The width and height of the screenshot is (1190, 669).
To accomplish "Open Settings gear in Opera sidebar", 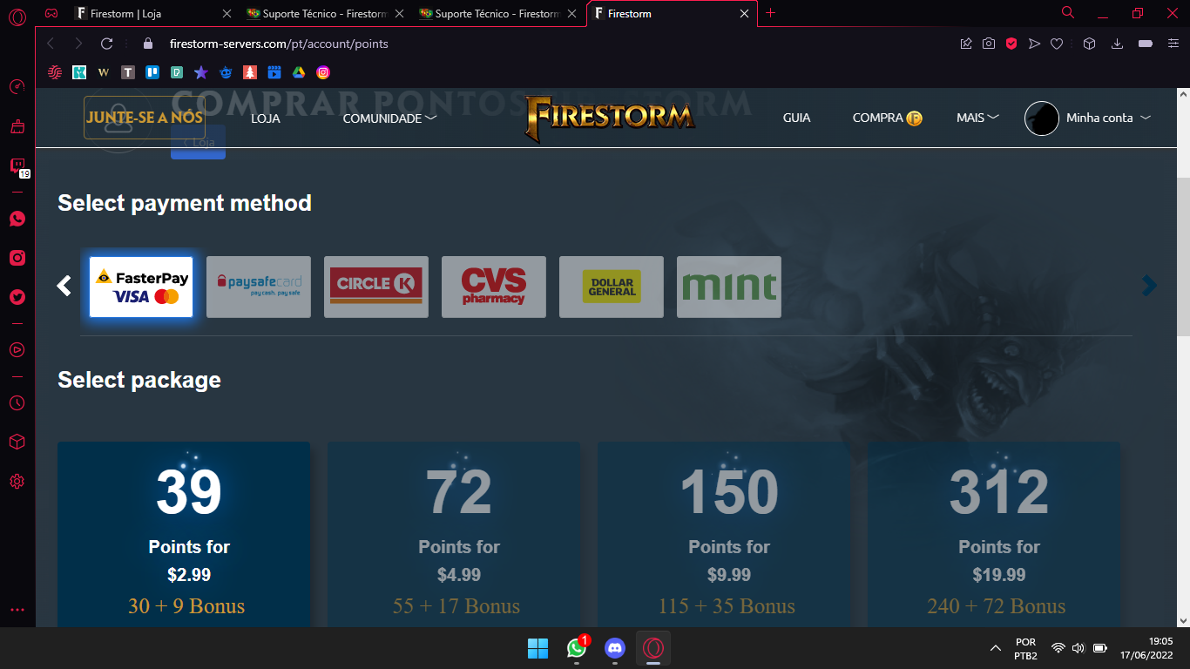I will (x=17, y=481).
